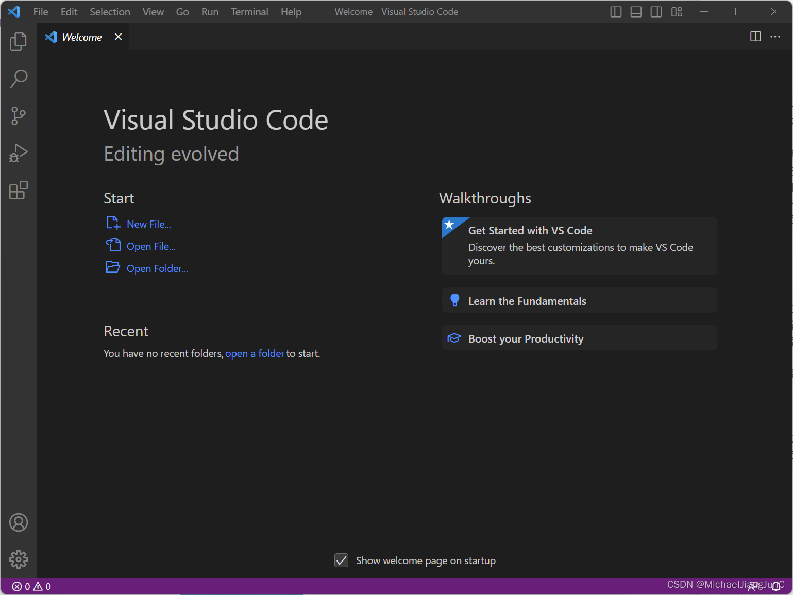Open the Help menu
Image resolution: width=793 pixels, height=595 pixels.
click(x=291, y=12)
